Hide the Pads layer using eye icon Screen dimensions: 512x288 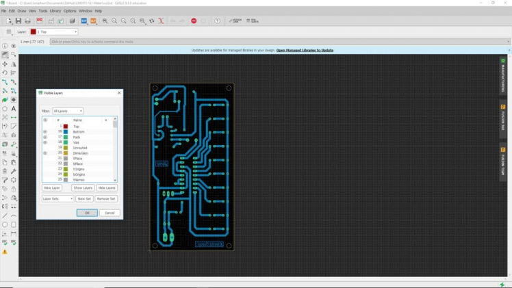pyautogui.click(x=45, y=138)
